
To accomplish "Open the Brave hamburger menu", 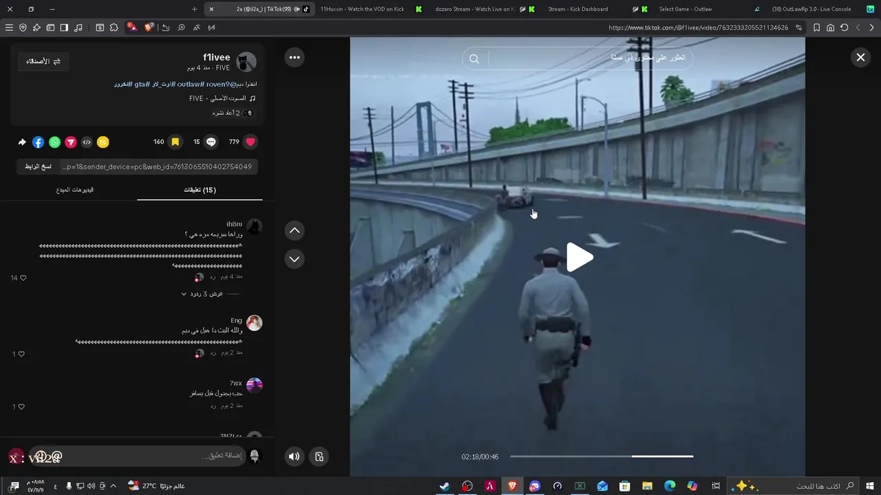I will click(9, 27).
